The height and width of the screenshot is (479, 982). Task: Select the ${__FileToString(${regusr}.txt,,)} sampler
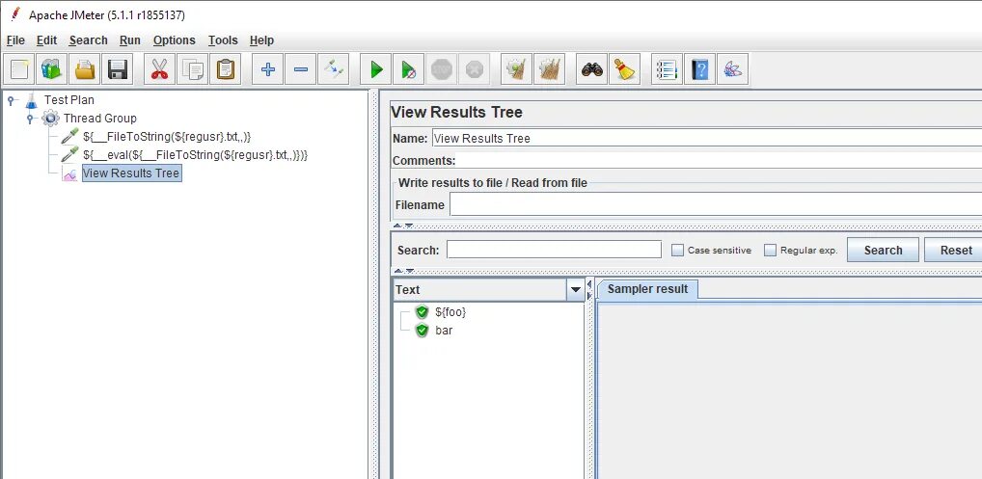coord(167,136)
